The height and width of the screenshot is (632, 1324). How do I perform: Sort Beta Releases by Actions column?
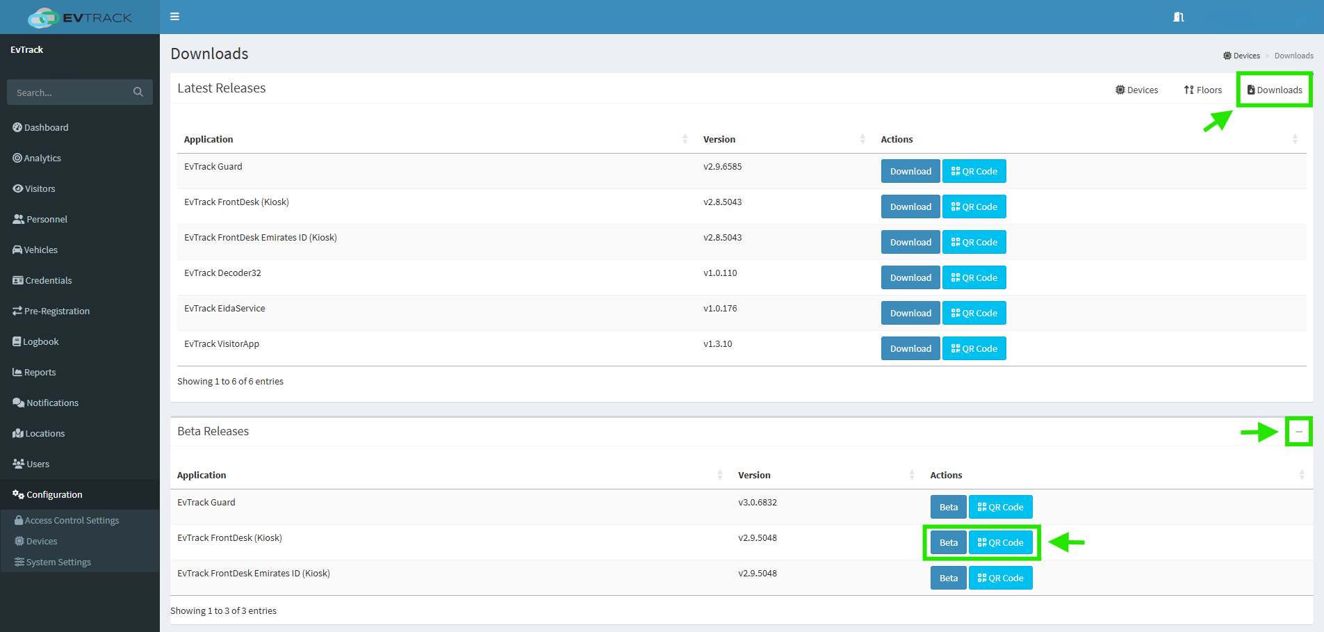[1118, 475]
